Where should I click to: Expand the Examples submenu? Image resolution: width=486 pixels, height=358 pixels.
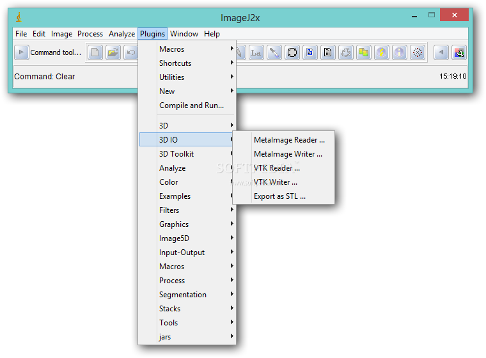tap(187, 196)
